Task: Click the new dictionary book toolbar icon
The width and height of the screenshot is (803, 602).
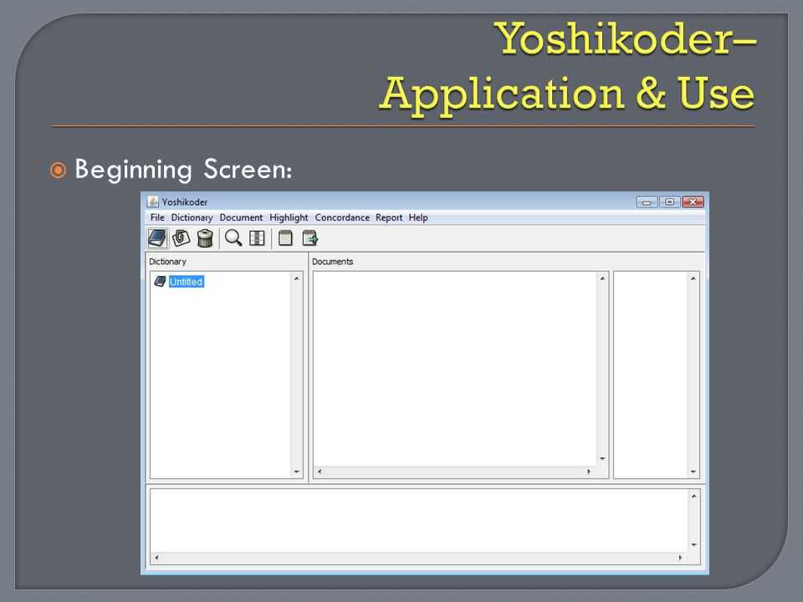Action: click(157, 238)
